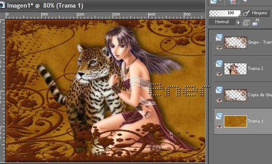Screen dimensions: 272x164
Task: Adjust the layer opacity slider showing 100
Action: 225,13
